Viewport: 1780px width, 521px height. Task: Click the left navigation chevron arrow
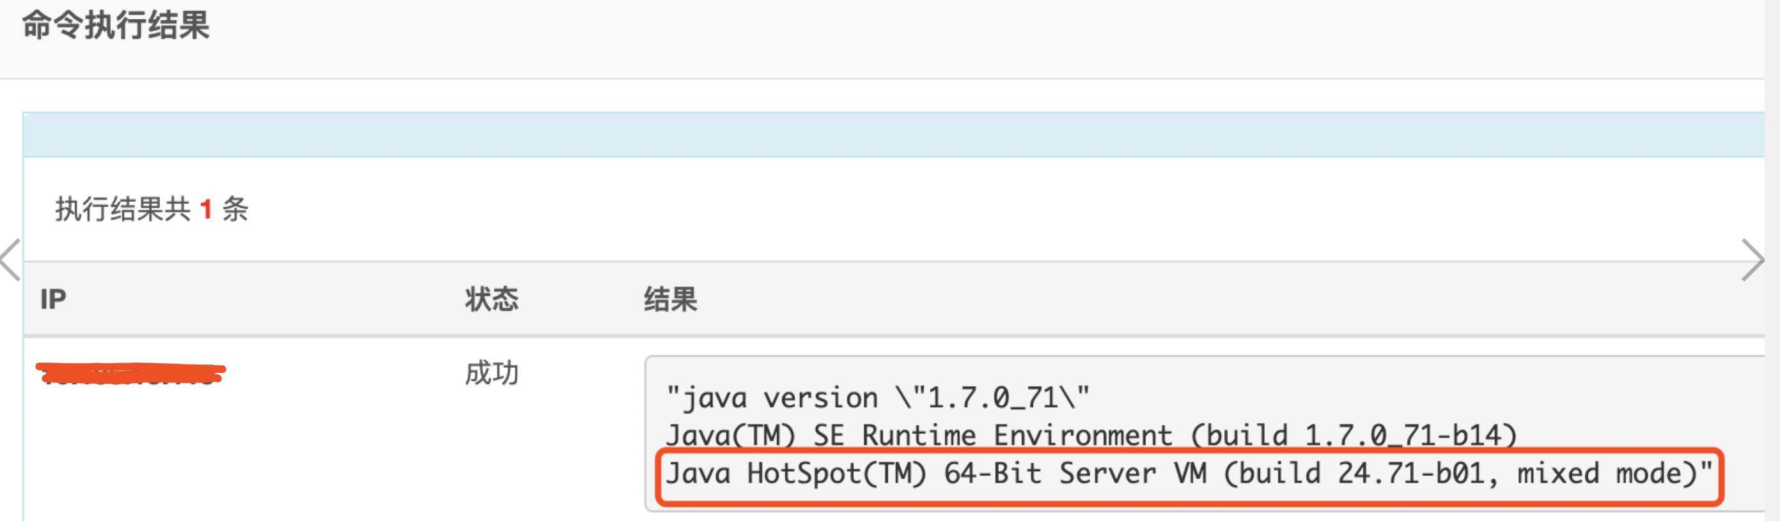[x=6, y=260]
